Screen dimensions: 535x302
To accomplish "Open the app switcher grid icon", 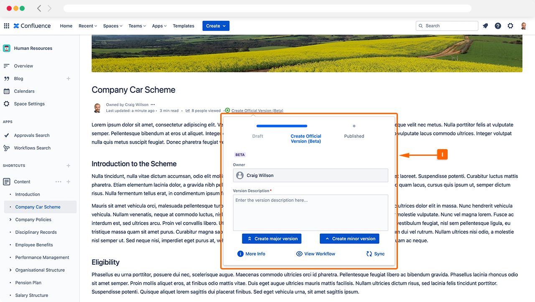I will [6, 26].
